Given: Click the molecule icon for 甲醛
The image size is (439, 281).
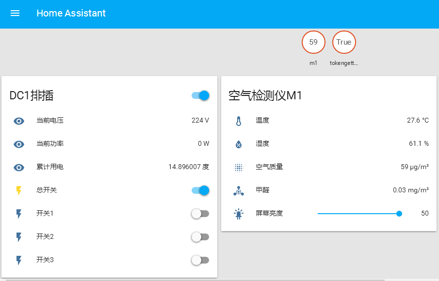Looking at the screenshot, I should point(239,191).
